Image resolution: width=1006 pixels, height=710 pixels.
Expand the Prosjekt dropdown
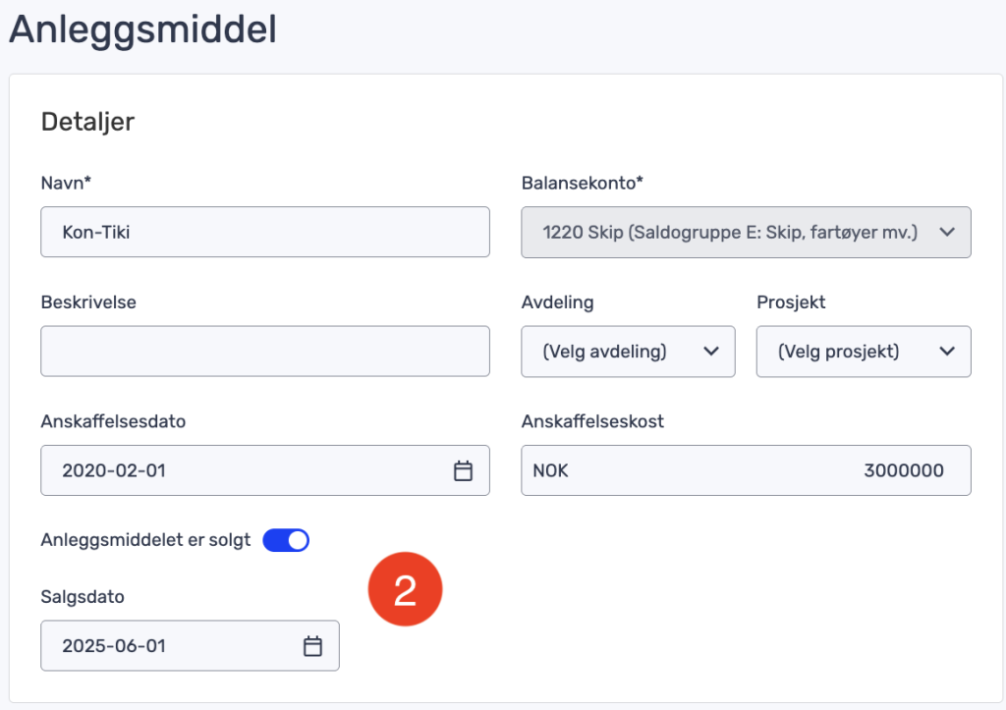pyautogui.click(x=864, y=352)
